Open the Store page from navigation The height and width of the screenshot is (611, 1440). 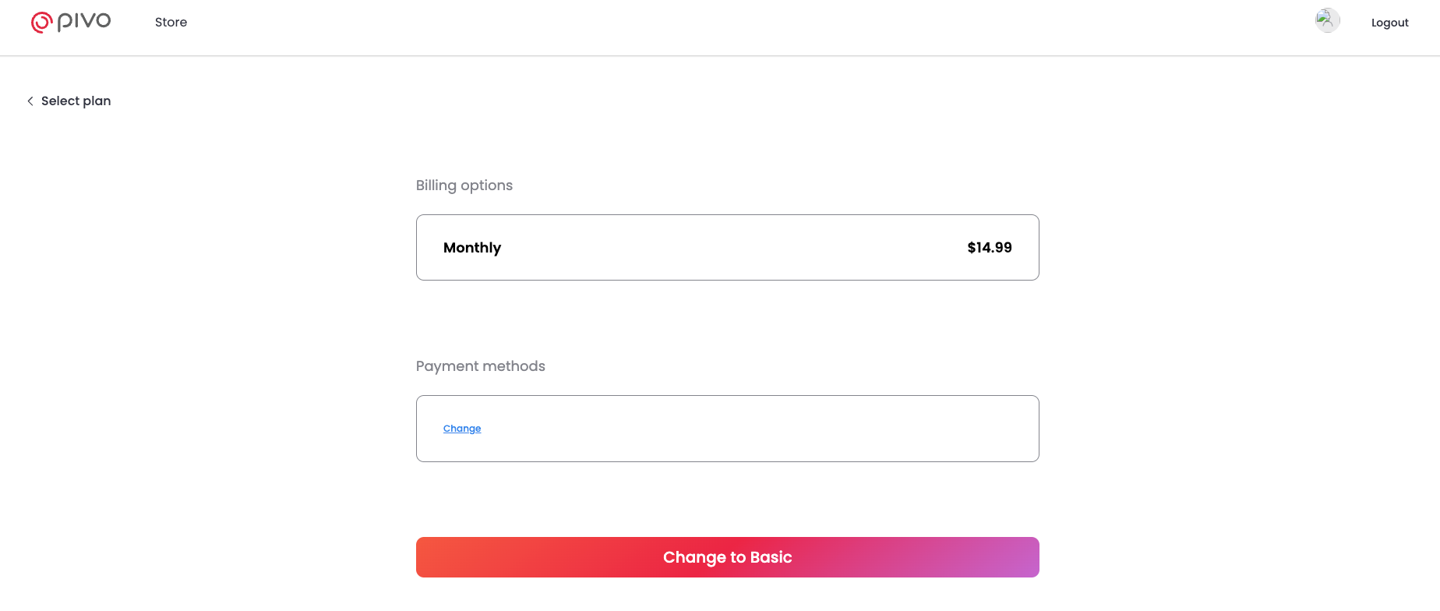click(x=171, y=23)
